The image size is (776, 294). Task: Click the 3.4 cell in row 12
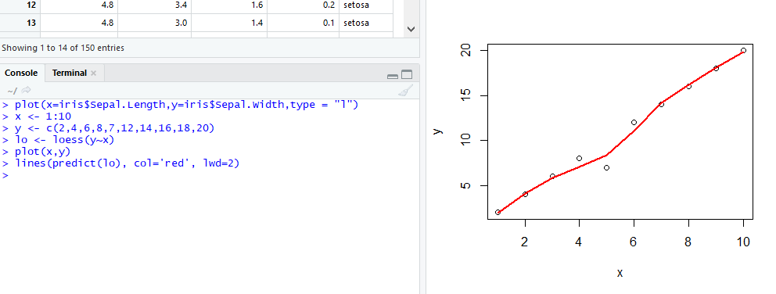click(x=154, y=6)
